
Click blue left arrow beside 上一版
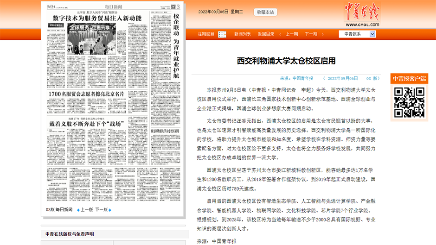pos(78,210)
